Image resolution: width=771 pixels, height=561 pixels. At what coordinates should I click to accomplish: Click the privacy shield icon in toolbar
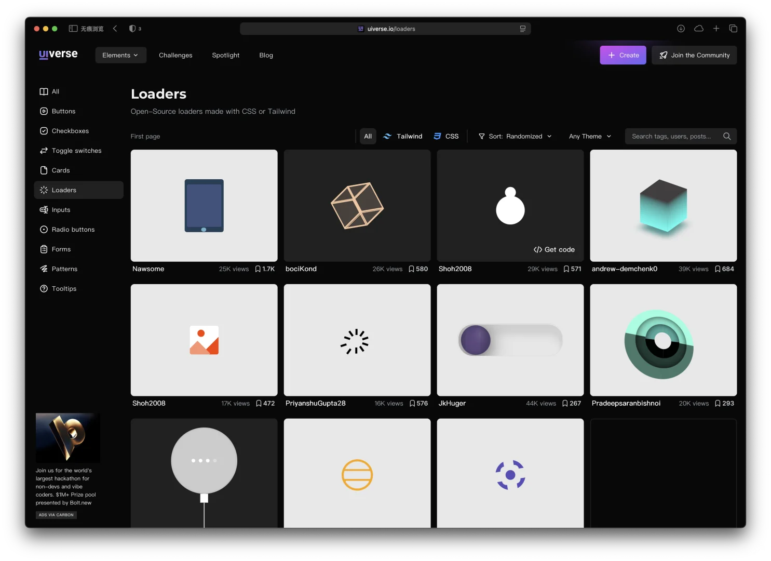132,29
